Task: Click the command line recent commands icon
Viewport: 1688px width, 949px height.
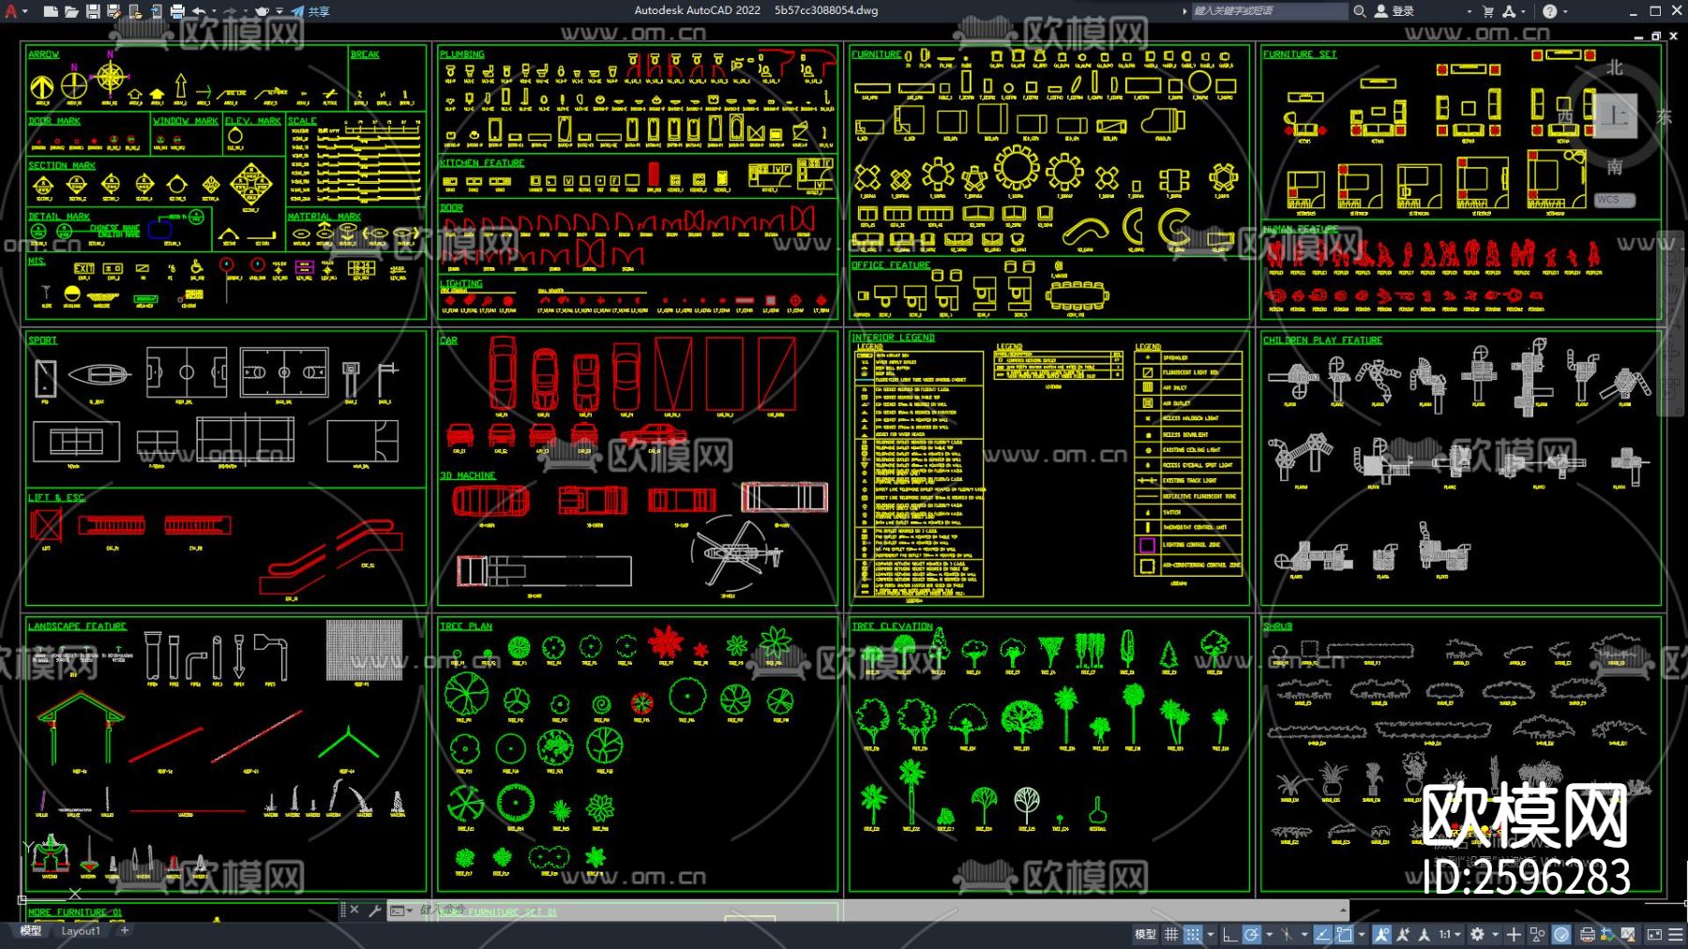Action: point(399,911)
